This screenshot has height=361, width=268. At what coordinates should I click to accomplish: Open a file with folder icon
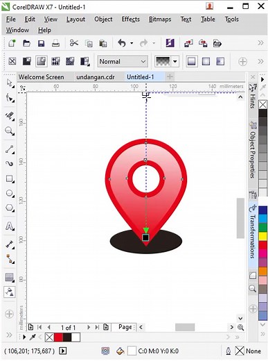click(26, 43)
